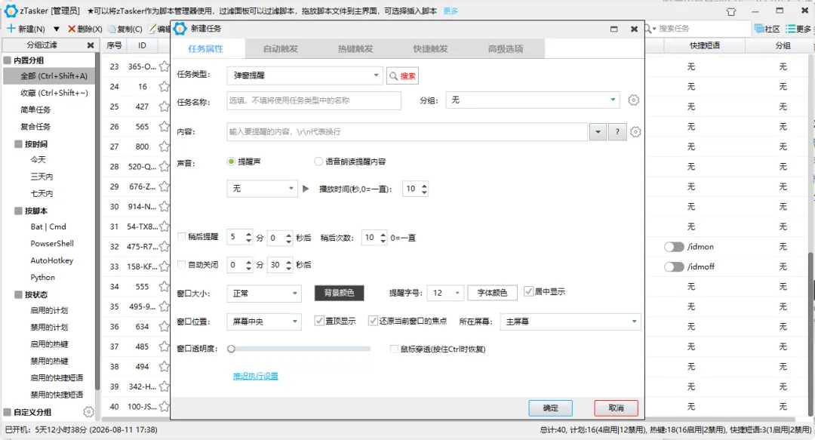Click the 新建(N) new task toolbar button
This screenshot has width=815, height=440.
point(26,29)
